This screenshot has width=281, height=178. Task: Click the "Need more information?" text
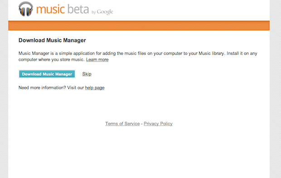point(42,88)
